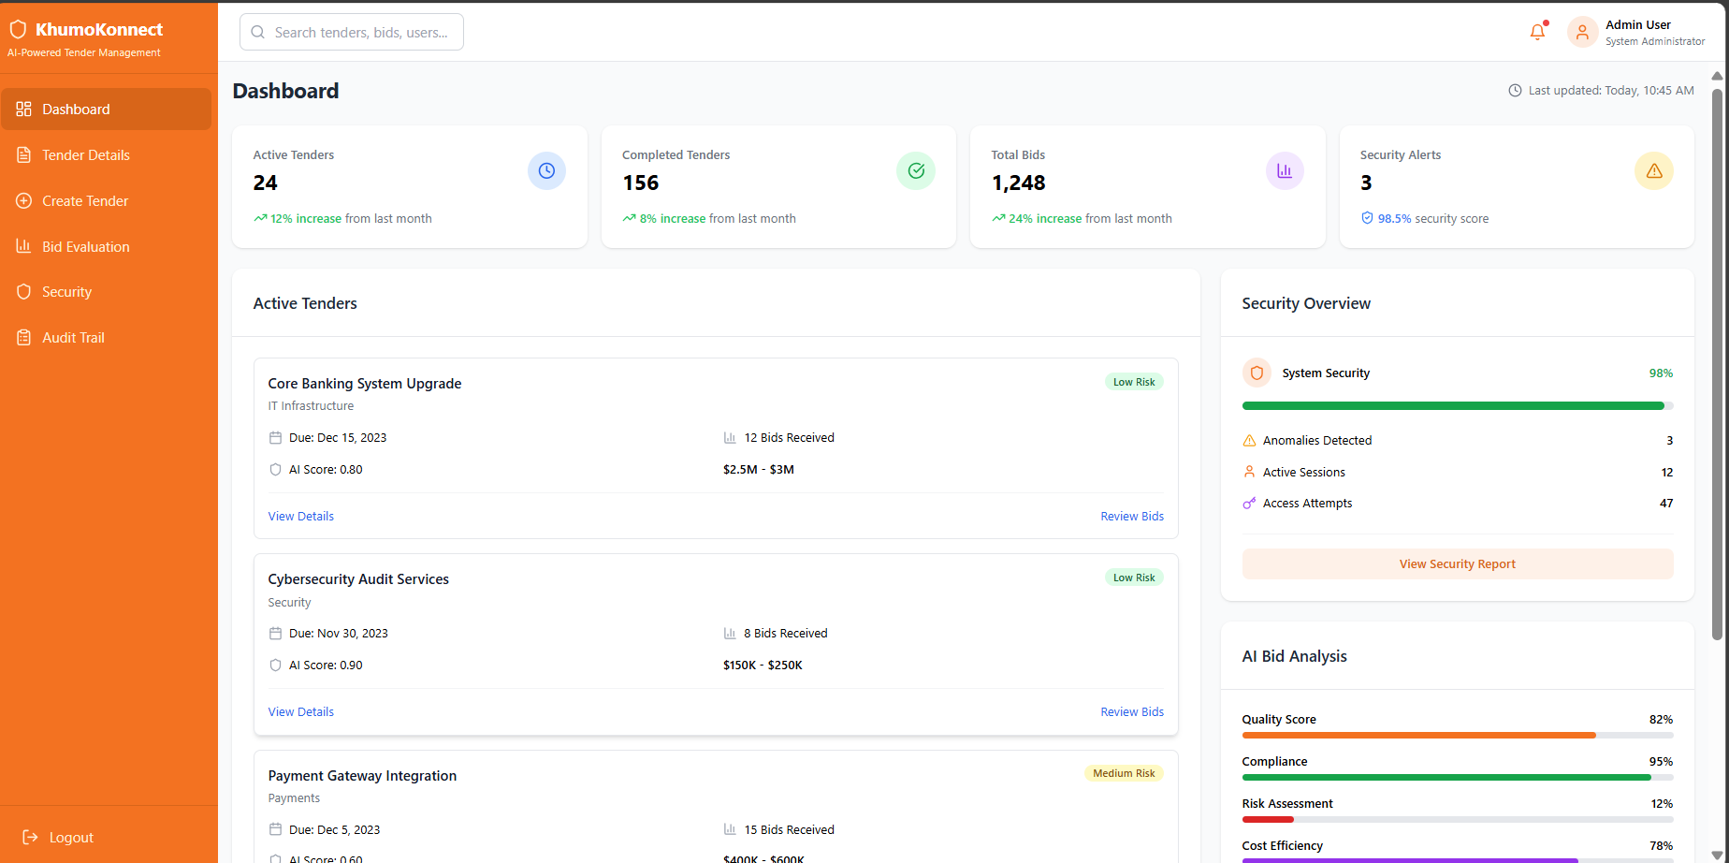Click the Create Tender plus icon
This screenshot has height=863, width=1729.
tap(24, 200)
